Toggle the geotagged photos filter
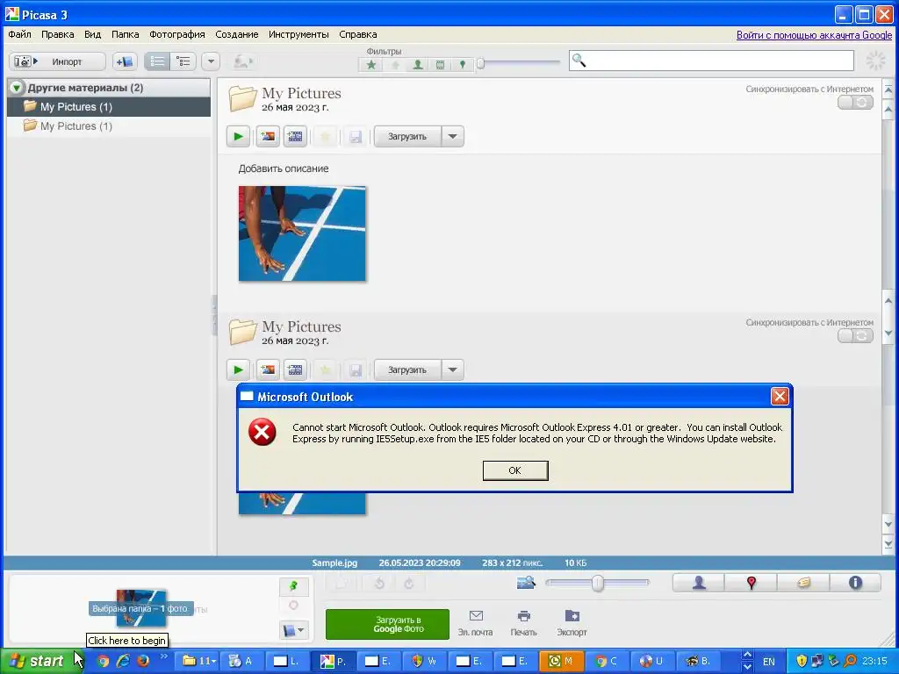 coord(463,65)
